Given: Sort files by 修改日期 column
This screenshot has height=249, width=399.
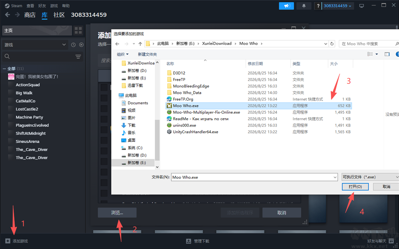Looking at the screenshot, I should (x=268, y=63).
